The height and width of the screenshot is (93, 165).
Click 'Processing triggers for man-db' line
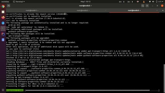pyautogui.click(x=35, y=86)
